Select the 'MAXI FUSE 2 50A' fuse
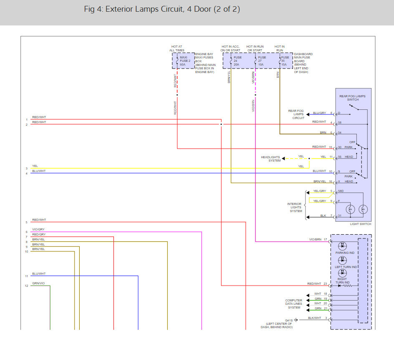Screen dimensions: 394x339 pyautogui.click(x=183, y=61)
